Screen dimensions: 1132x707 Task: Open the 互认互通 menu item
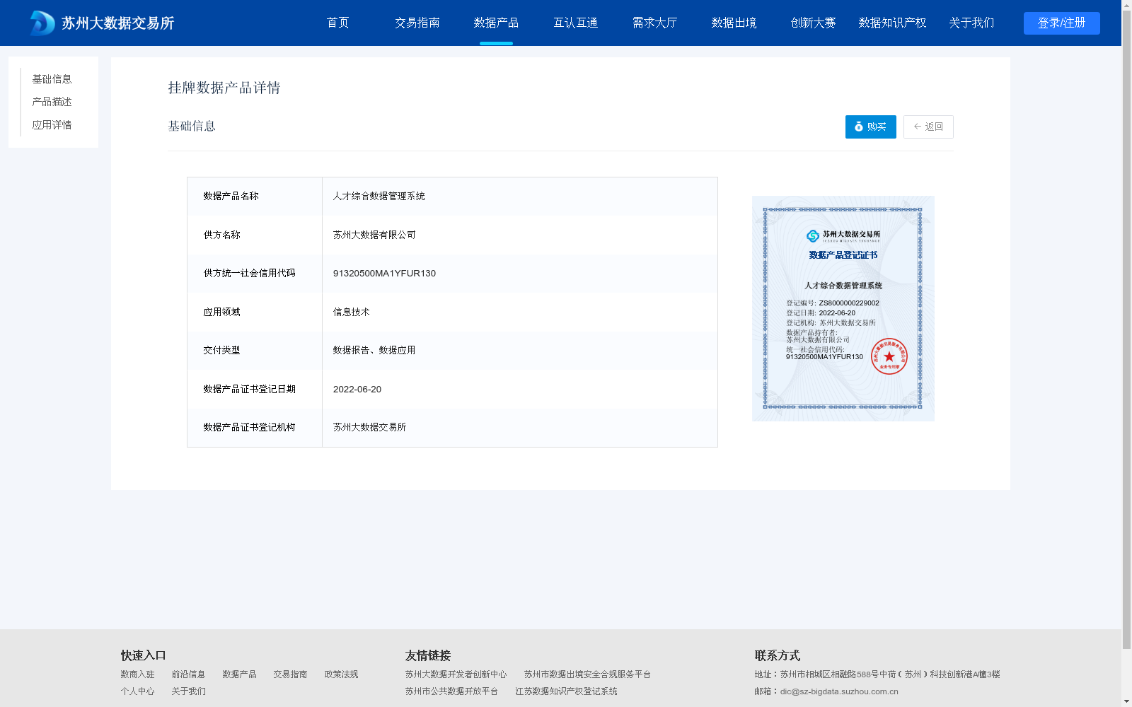tap(575, 23)
